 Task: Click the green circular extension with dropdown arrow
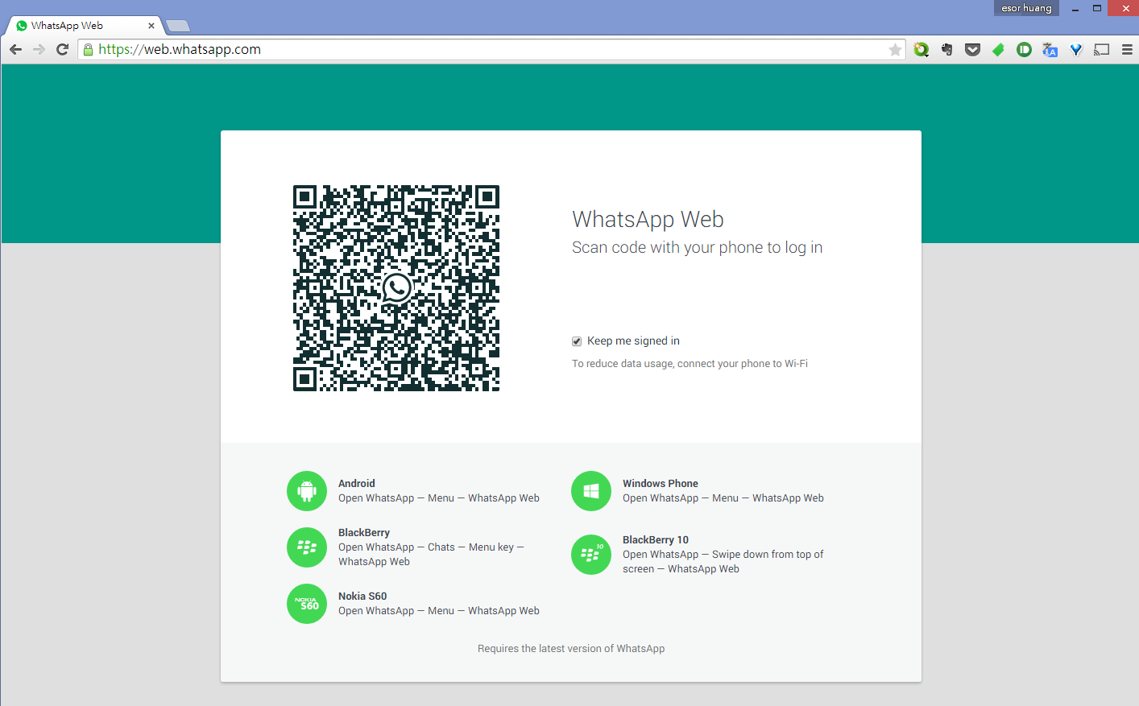point(922,50)
